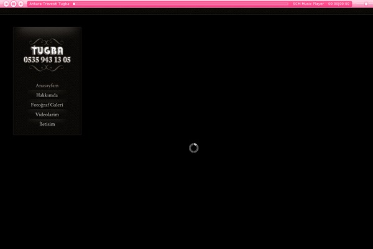Open the İletisim contact page
This screenshot has width=373, height=249.
[47, 124]
